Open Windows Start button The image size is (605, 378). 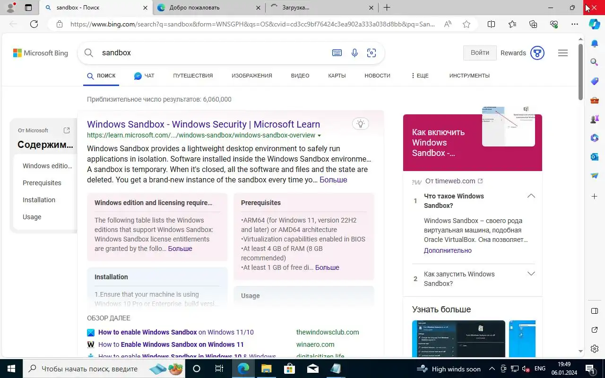[x=11, y=369]
